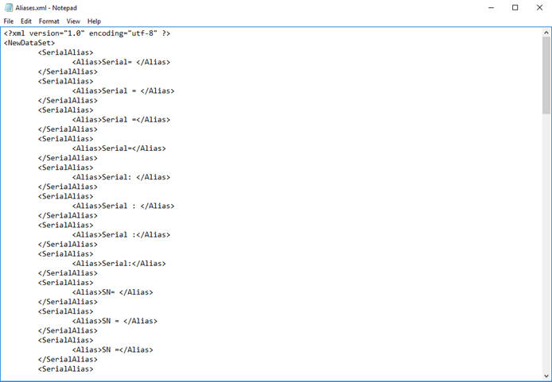The image size is (552, 382).
Task: Click the 'Serial : ' alias line
Action: (x=123, y=206)
